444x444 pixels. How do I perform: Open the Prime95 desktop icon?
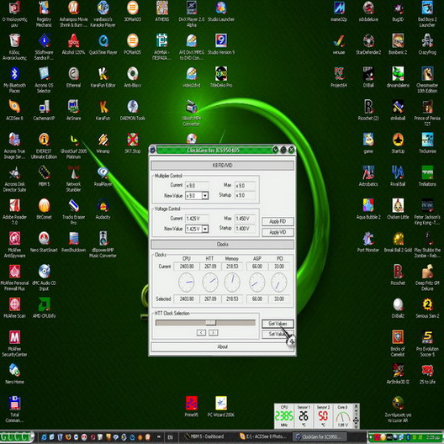pyautogui.click(x=192, y=407)
